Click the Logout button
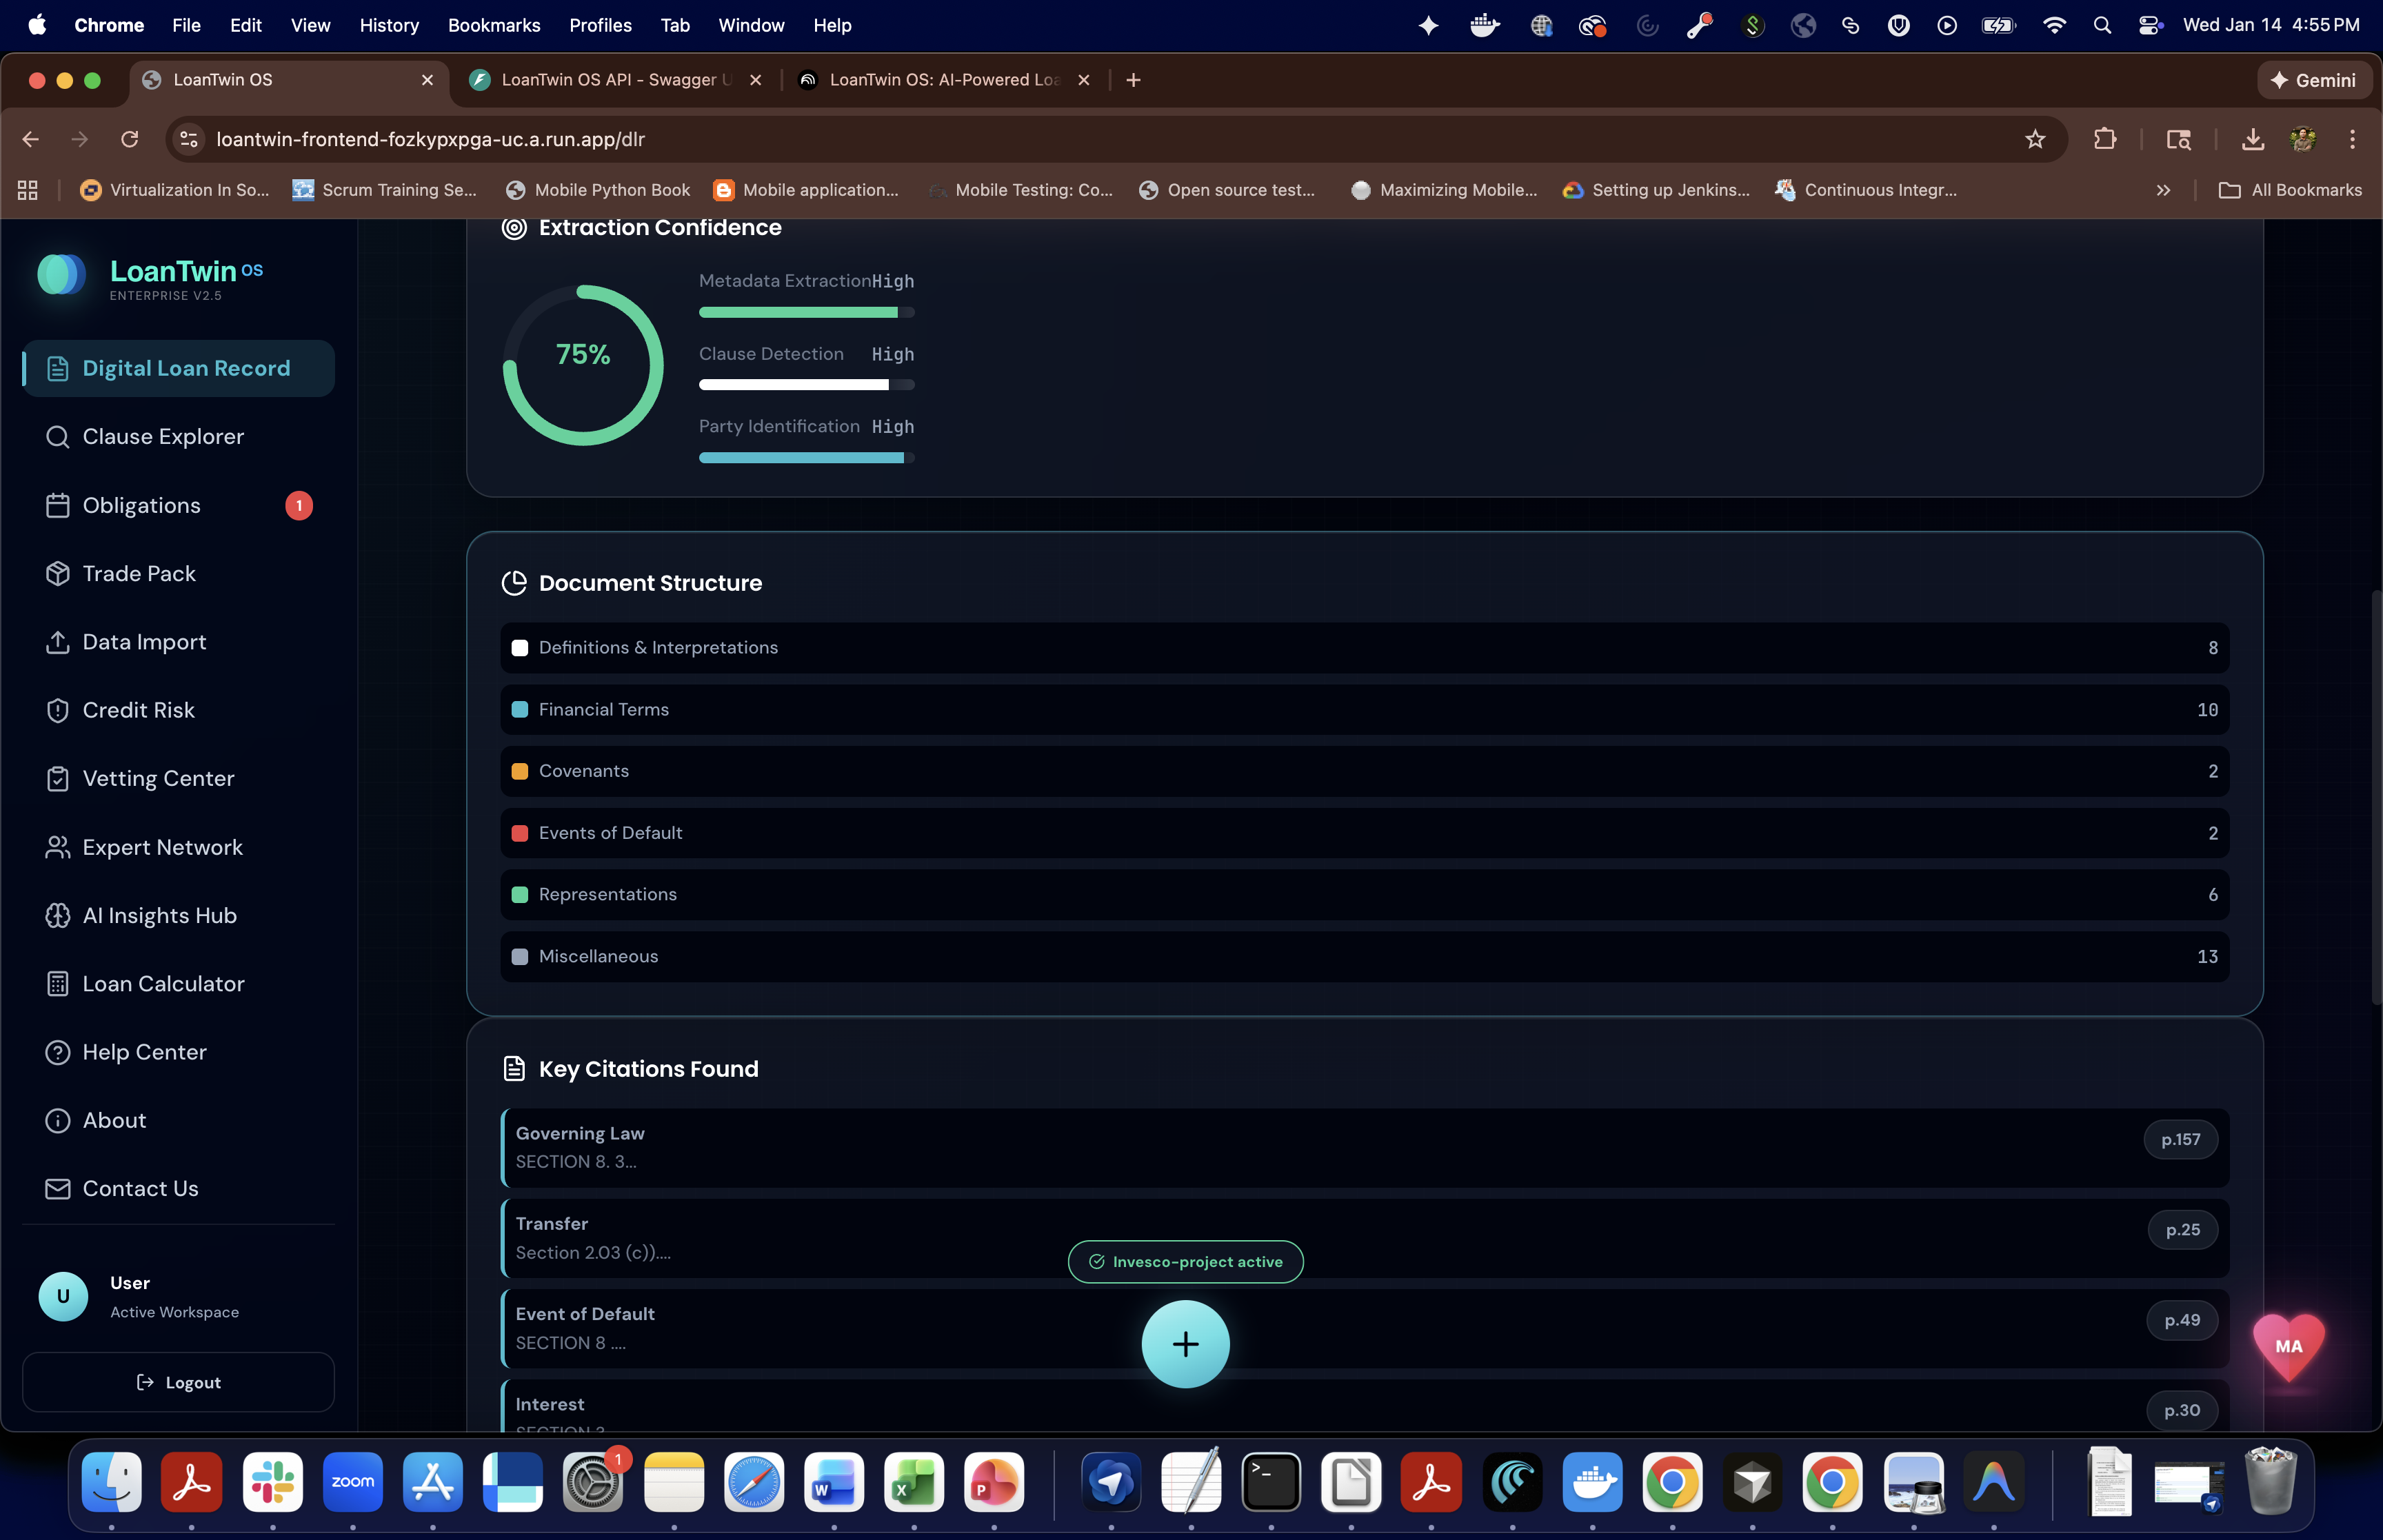The image size is (2383, 1540). 178,1382
